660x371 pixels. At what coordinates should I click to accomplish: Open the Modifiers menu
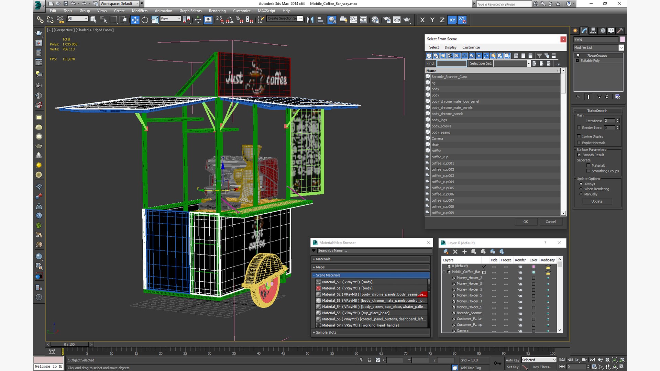[x=140, y=11]
